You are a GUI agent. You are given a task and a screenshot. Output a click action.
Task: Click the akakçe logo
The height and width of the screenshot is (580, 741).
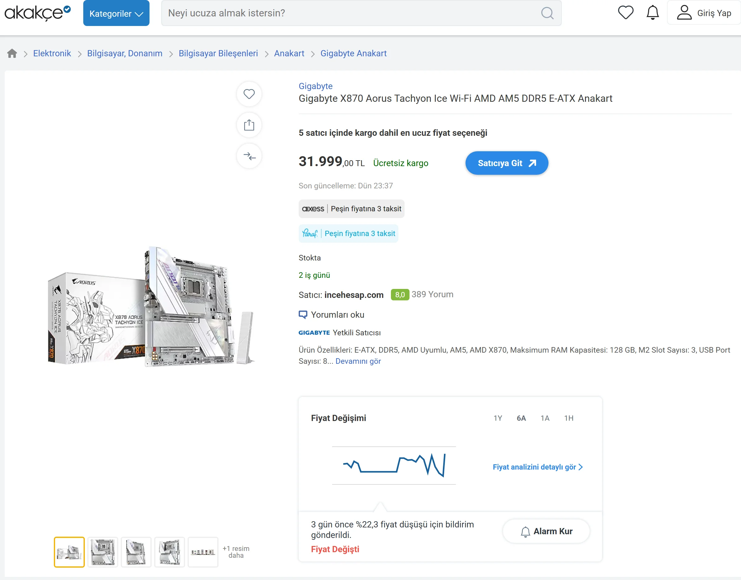tap(37, 13)
